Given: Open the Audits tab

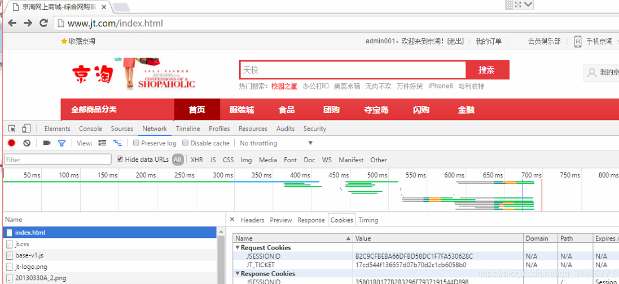Looking at the screenshot, I should point(286,128).
